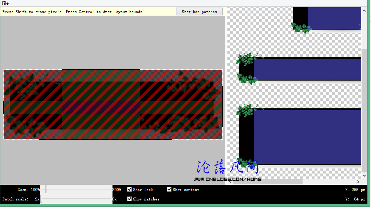The height and width of the screenshot is (207, 371).
Task: Click the nine-patch image in the editor
Action: pos(113,104)
